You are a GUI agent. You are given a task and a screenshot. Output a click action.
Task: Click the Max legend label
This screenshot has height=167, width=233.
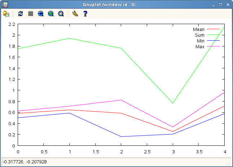[x=200, y=47]
